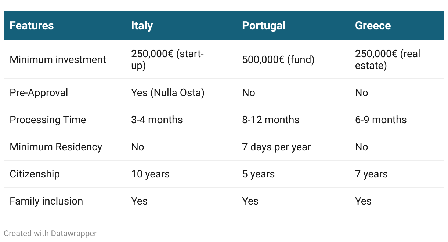Viewport: 448px width, 242px height.
Task: Click the Minimum investment row label
Action: 58,60
